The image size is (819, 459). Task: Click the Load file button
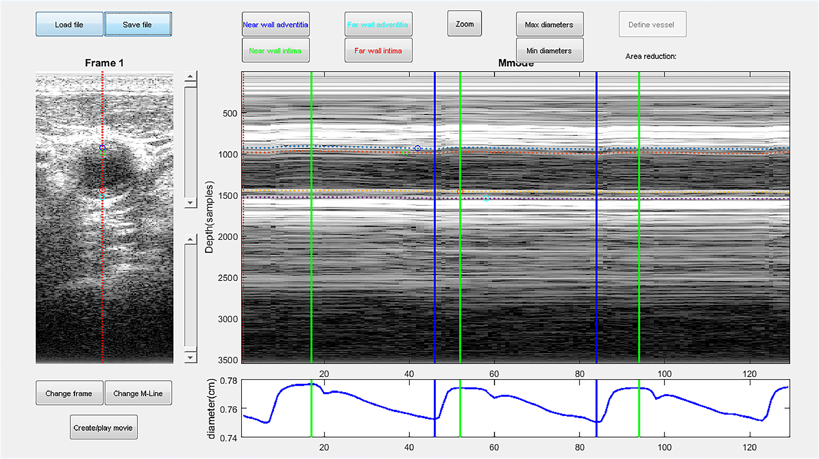click(x=69, y=25)
